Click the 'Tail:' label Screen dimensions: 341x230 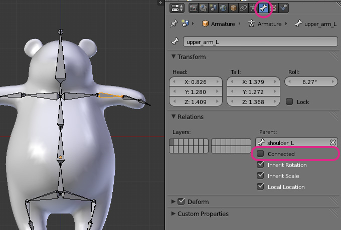[x=236, y=72]
